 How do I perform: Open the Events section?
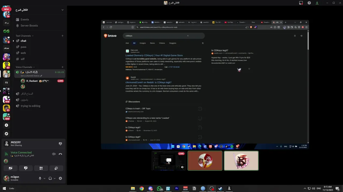tap(40, 19)
